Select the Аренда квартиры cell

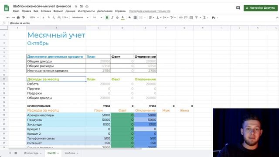(x=56, y=115)
